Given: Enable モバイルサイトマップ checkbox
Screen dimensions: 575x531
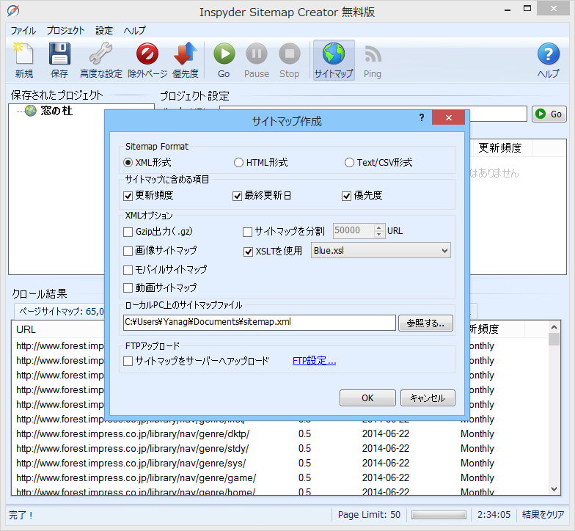Looking at the screenshot, I should 128,270.
